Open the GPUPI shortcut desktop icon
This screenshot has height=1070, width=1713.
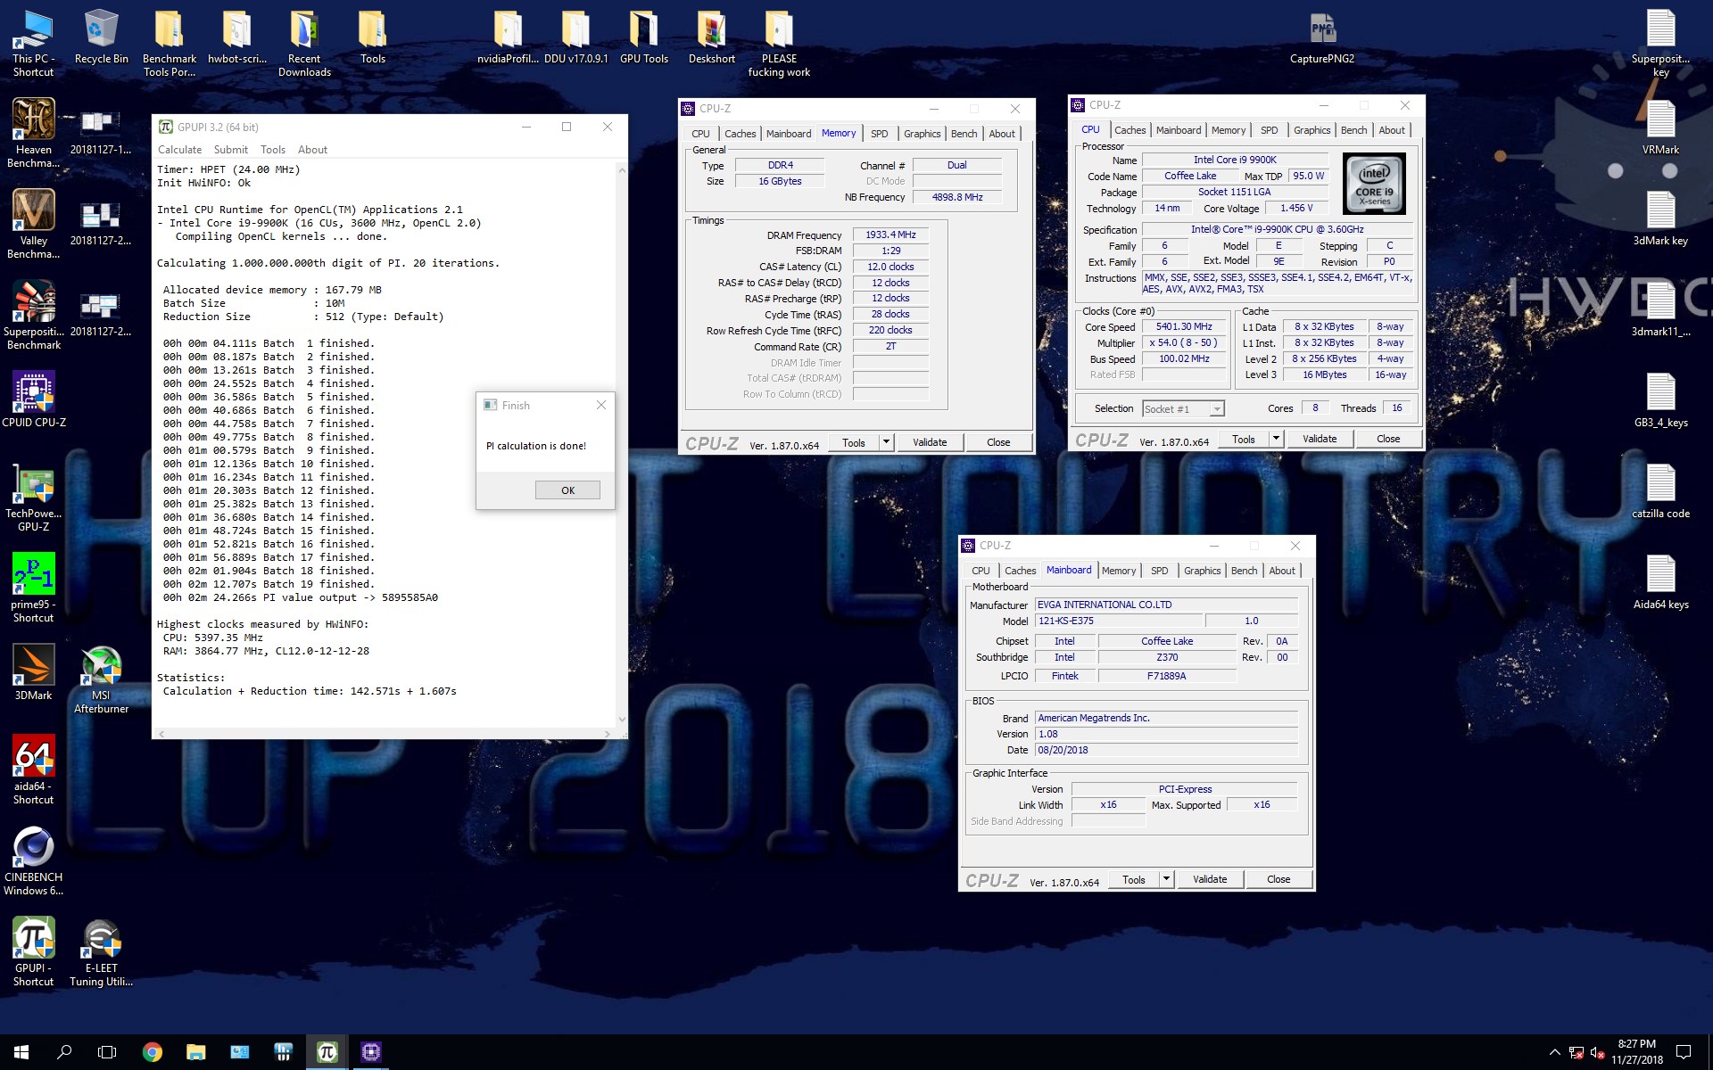point(34,951)
